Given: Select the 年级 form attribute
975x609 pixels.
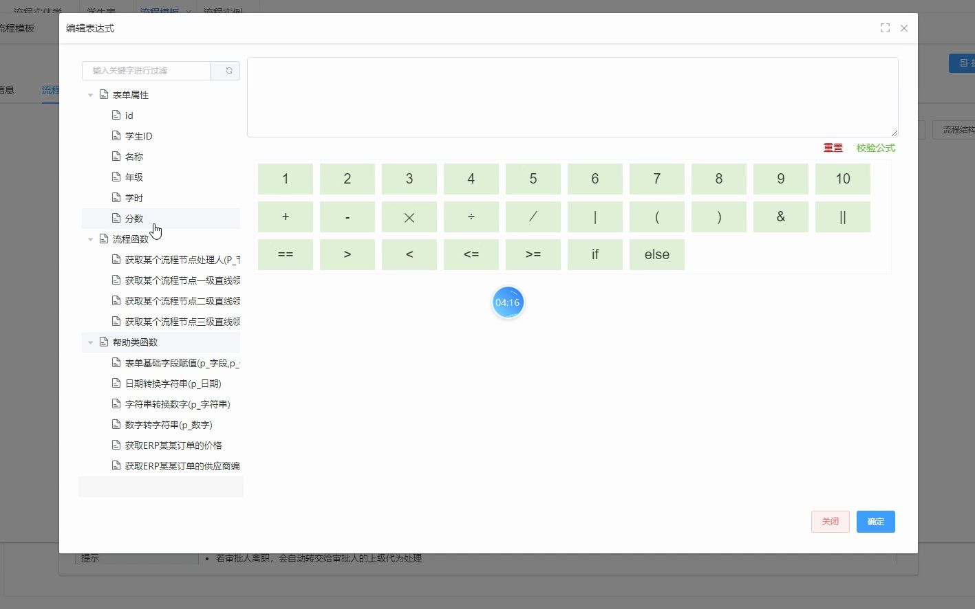Looking at the screenshot, I should pyautogui.click(x=134, y=177).
